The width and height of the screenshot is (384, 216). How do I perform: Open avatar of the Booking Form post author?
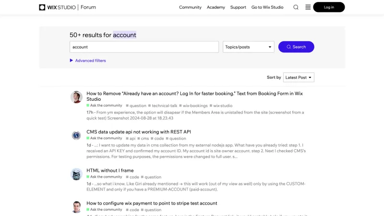(76, 97)
